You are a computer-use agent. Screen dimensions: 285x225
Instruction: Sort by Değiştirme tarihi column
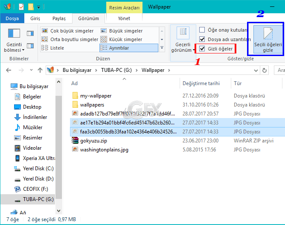click(205, 83)
